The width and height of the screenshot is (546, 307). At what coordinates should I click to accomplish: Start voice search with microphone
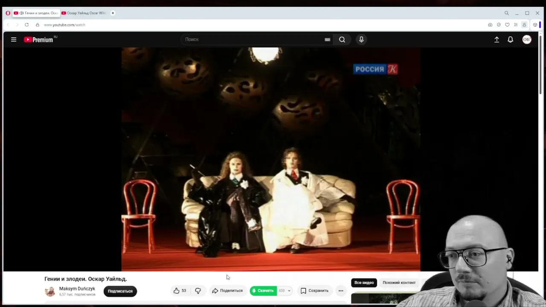(361, 40)
